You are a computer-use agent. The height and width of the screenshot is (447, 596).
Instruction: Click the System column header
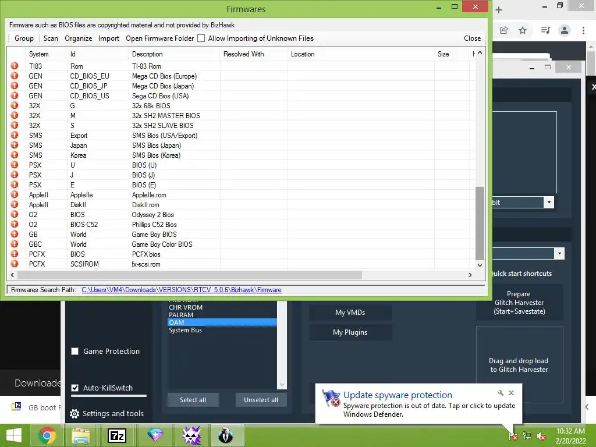point(47,54)
